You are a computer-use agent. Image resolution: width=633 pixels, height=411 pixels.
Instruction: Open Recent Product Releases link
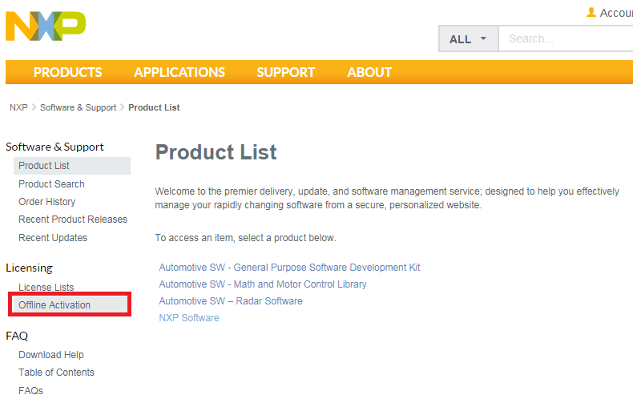[73, 220]
